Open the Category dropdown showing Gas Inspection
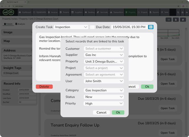Screen dimensions: 189x137 coord(104,90)
